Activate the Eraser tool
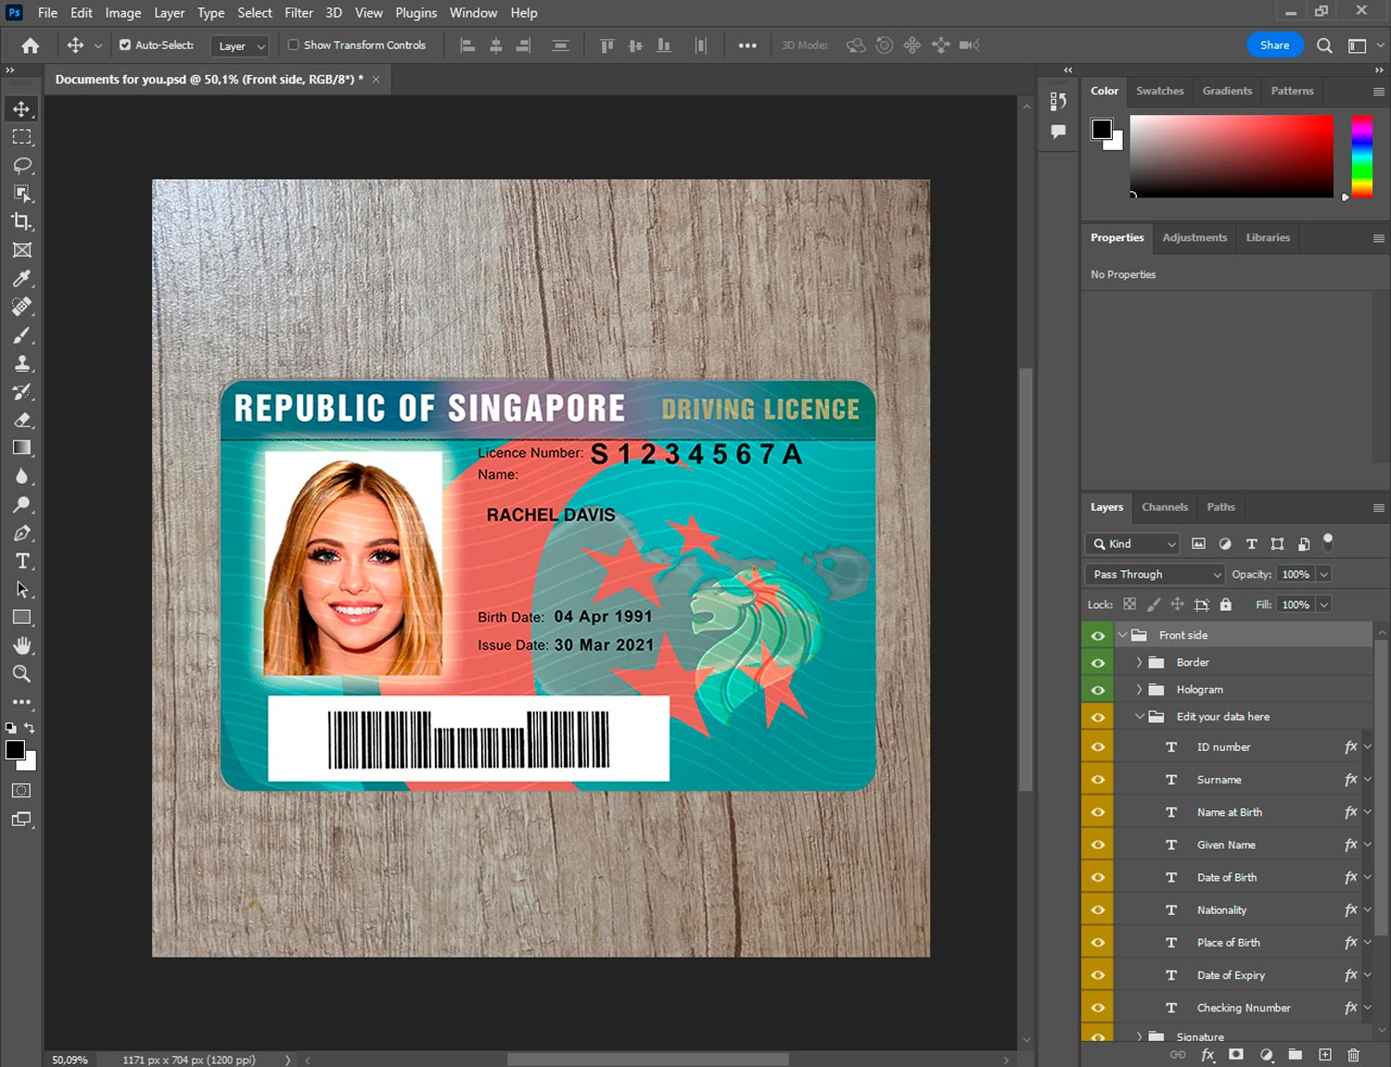Image resolution: width=1391 pixels, height=1067 pixels. pyautogui.click(x=22, y=420)
